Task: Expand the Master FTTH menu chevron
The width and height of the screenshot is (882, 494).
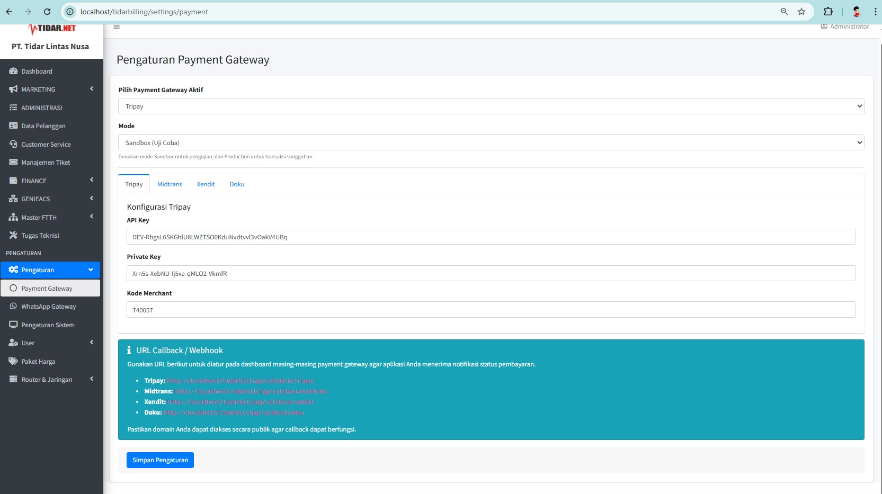Action: point(92,217)
